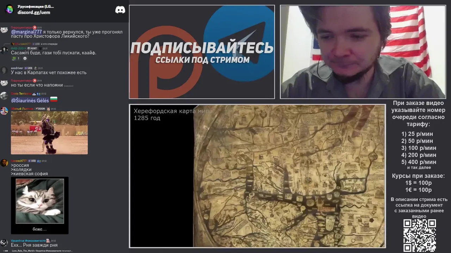Click Ennio Terricone's avatar

pos(4,96)
